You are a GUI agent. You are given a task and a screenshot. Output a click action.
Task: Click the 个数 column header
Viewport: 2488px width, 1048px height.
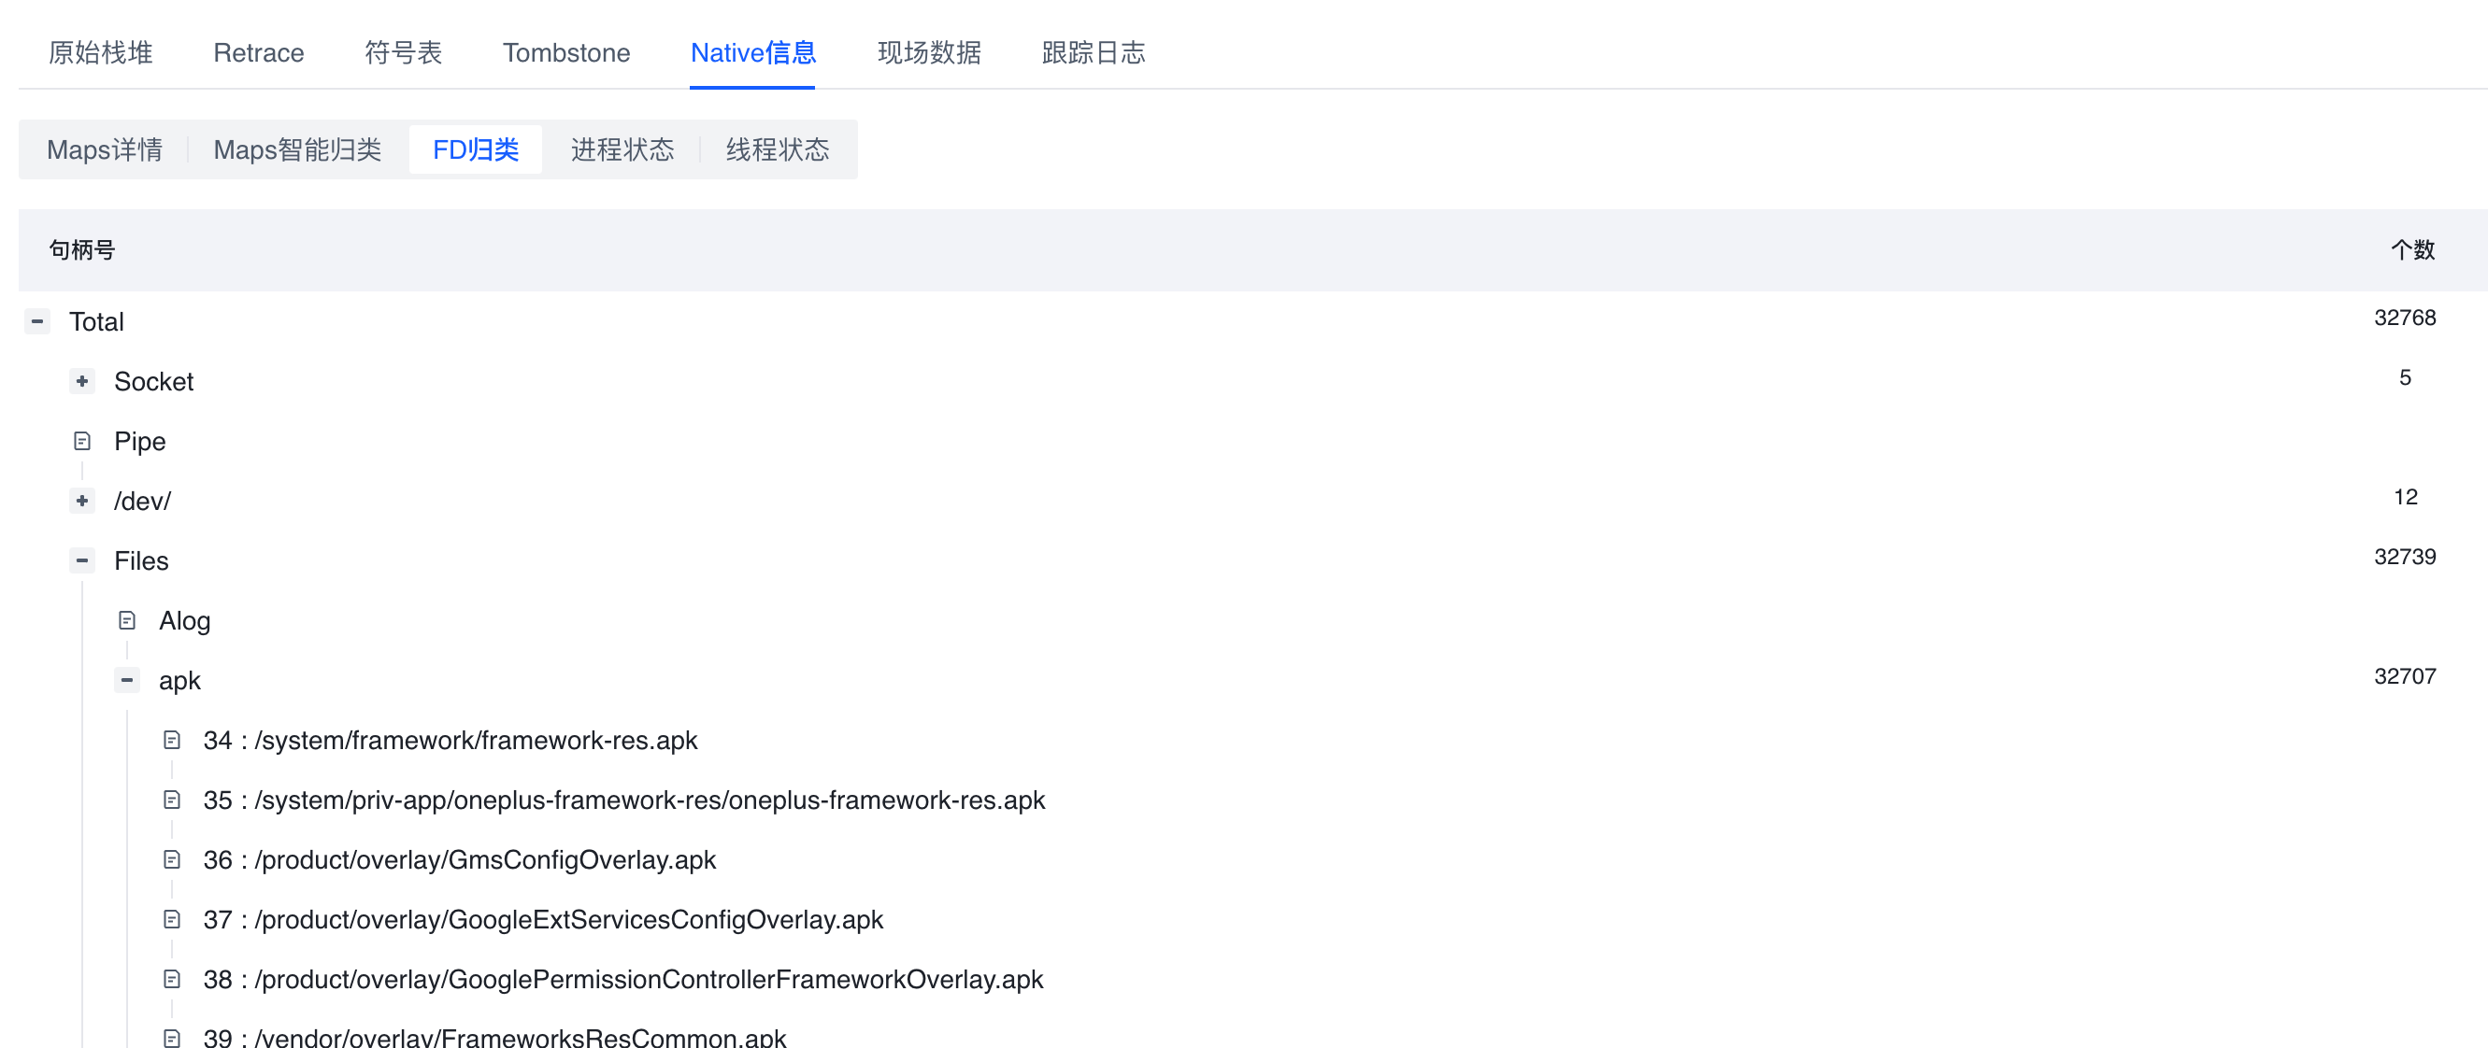tap(2411, 250)
